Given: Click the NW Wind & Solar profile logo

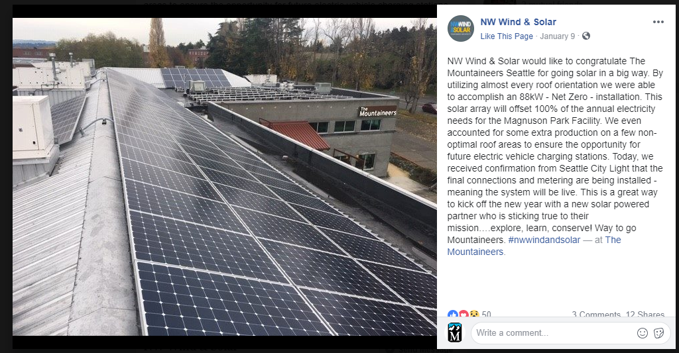Looking at the screenshot, I should coord(460,28).
